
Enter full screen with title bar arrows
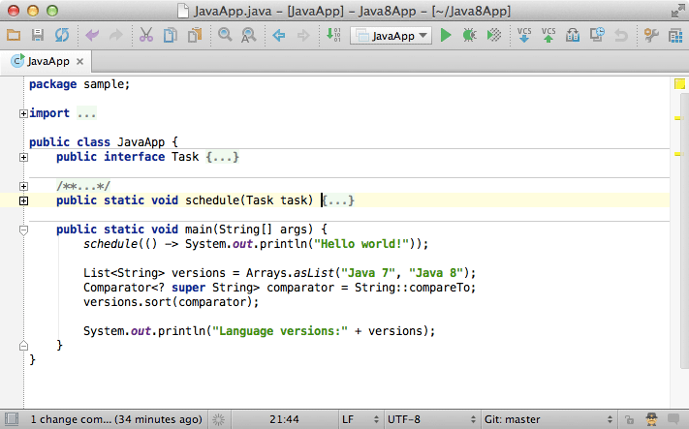click(678, 11)
